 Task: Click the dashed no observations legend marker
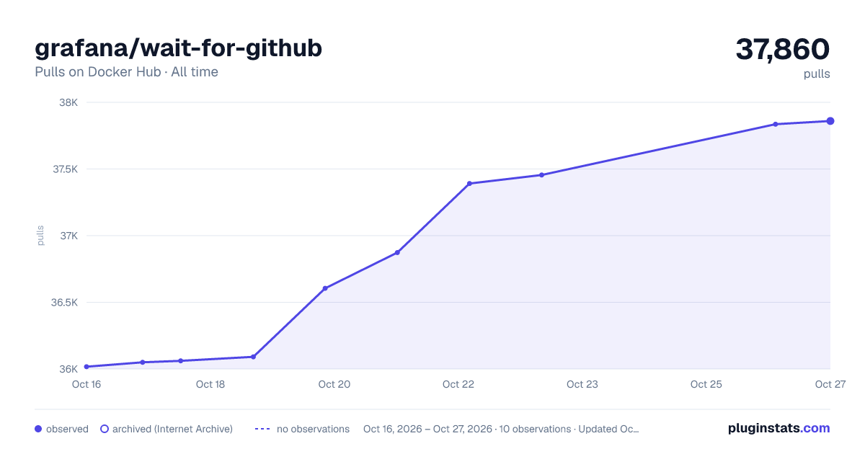pos(262,429)
